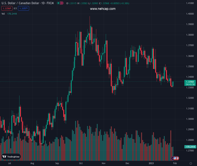Click Oct on the time axis
Viewport: 197px width, 166px height.
click(81, 164)
